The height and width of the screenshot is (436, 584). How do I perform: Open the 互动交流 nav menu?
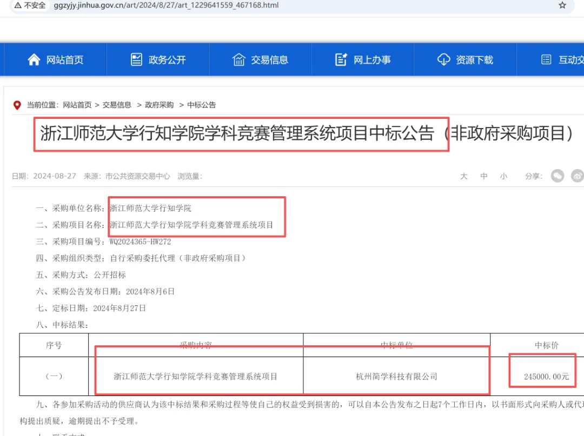(550, 59)
